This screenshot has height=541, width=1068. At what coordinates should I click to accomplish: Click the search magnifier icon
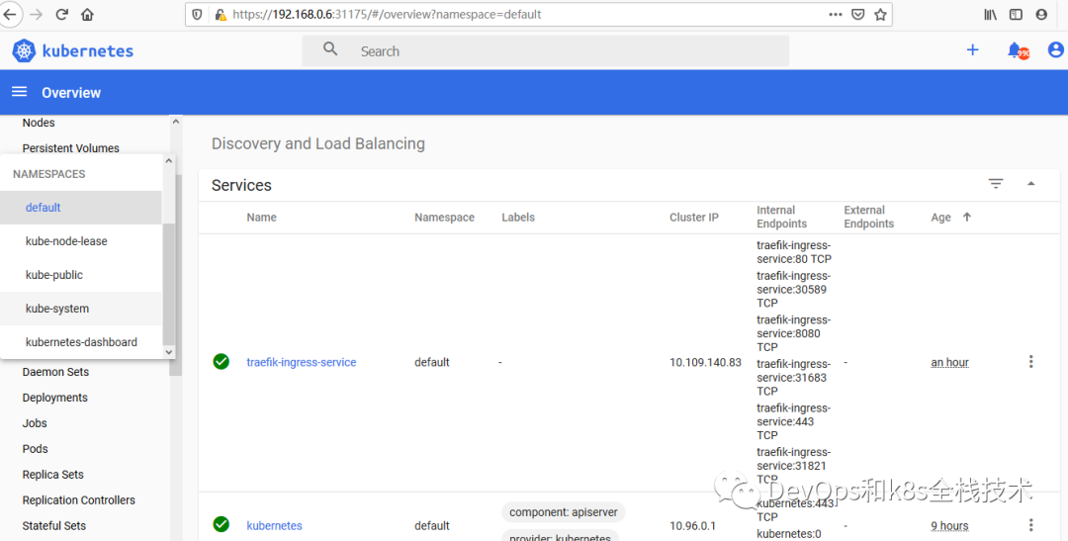[330, 49]
